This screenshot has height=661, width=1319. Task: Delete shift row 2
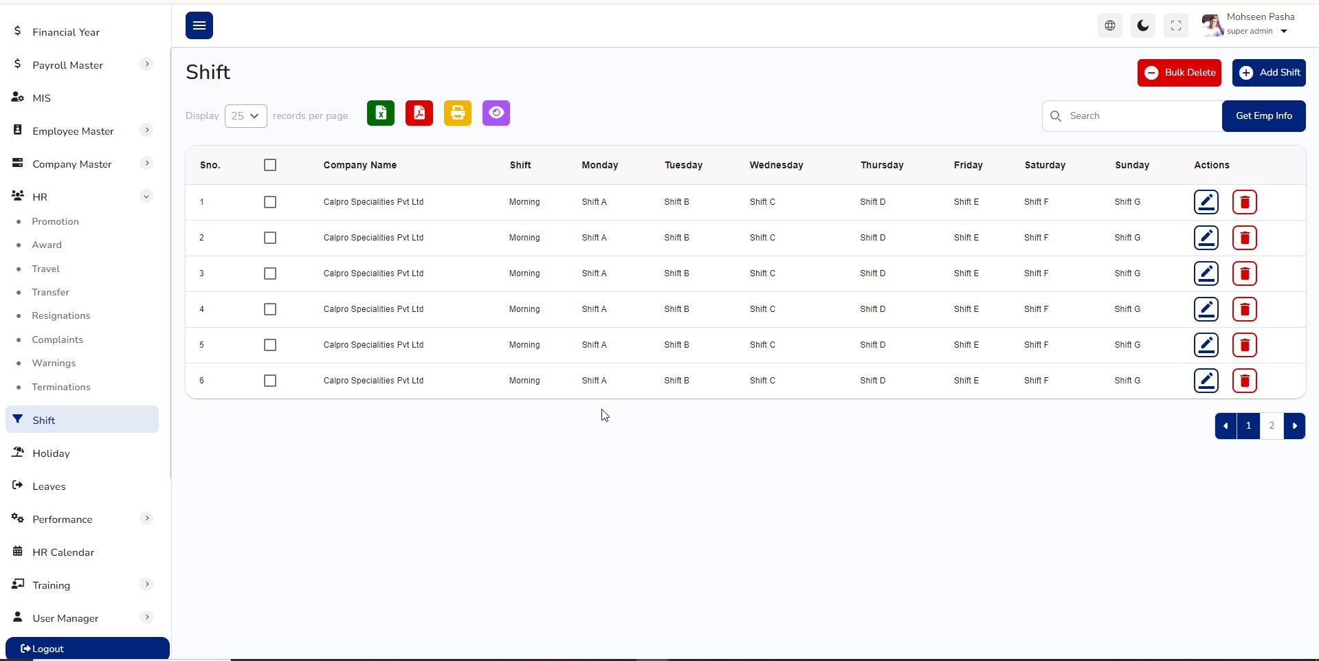[x=1245, y=238]
